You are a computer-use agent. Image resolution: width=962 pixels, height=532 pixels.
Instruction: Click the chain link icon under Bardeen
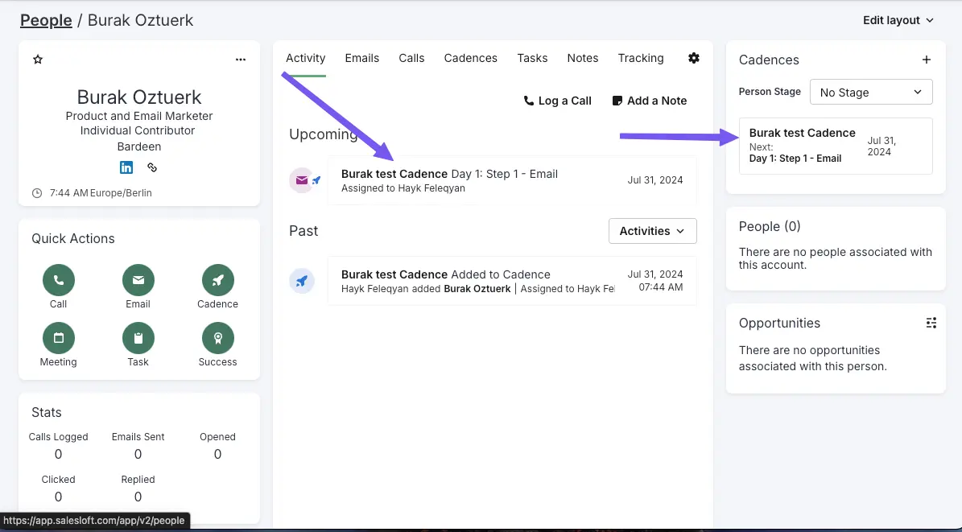(x=152, y=167)
